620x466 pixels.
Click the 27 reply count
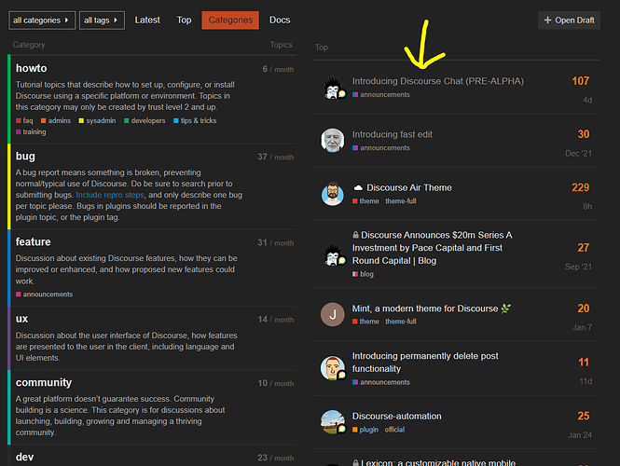584,248
